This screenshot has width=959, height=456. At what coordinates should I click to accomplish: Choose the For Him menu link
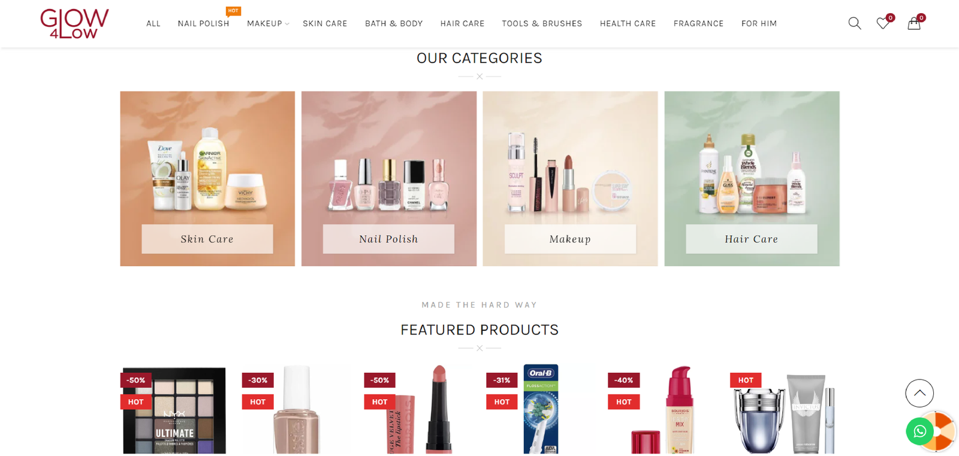759,23
